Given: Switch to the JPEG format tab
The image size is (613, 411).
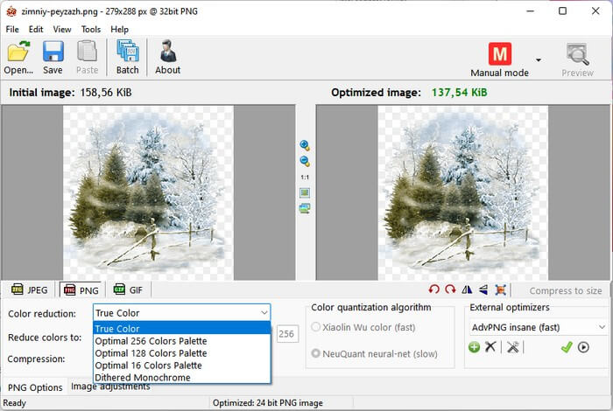Looking at the screenshot, I should point(29,290).
